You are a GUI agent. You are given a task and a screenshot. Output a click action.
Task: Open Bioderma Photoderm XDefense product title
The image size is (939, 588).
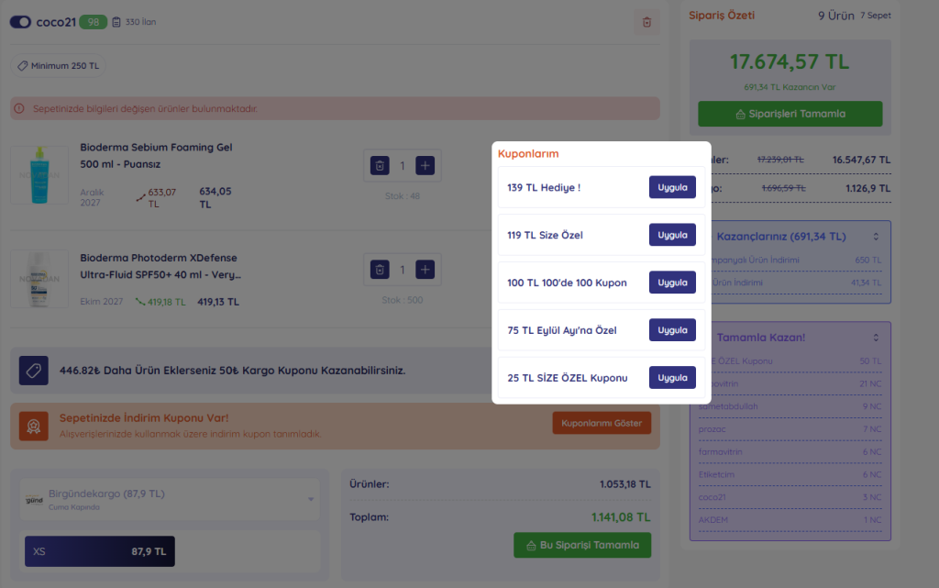(x=160, y=266)
